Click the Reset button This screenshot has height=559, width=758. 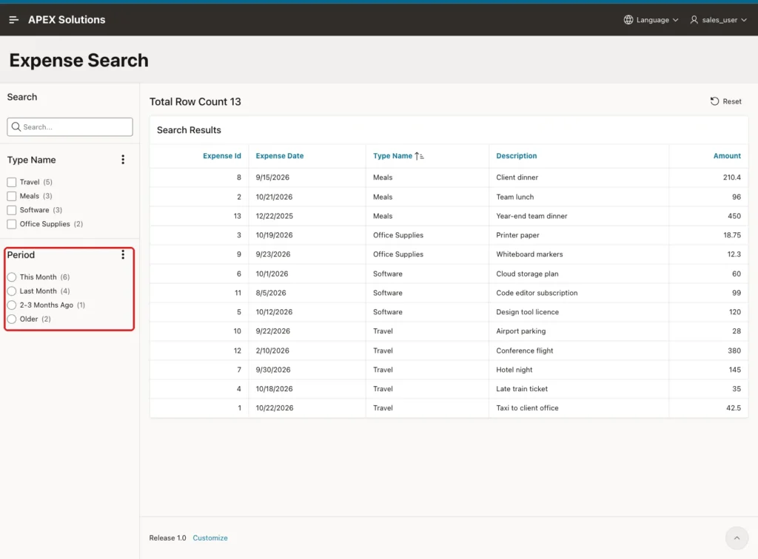[x=725, y=101]
